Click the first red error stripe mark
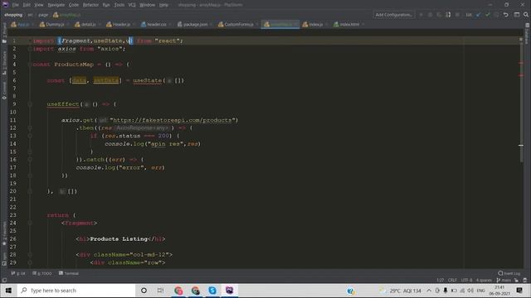This screenshot has width=531, height=298. [x=521, y=63]
